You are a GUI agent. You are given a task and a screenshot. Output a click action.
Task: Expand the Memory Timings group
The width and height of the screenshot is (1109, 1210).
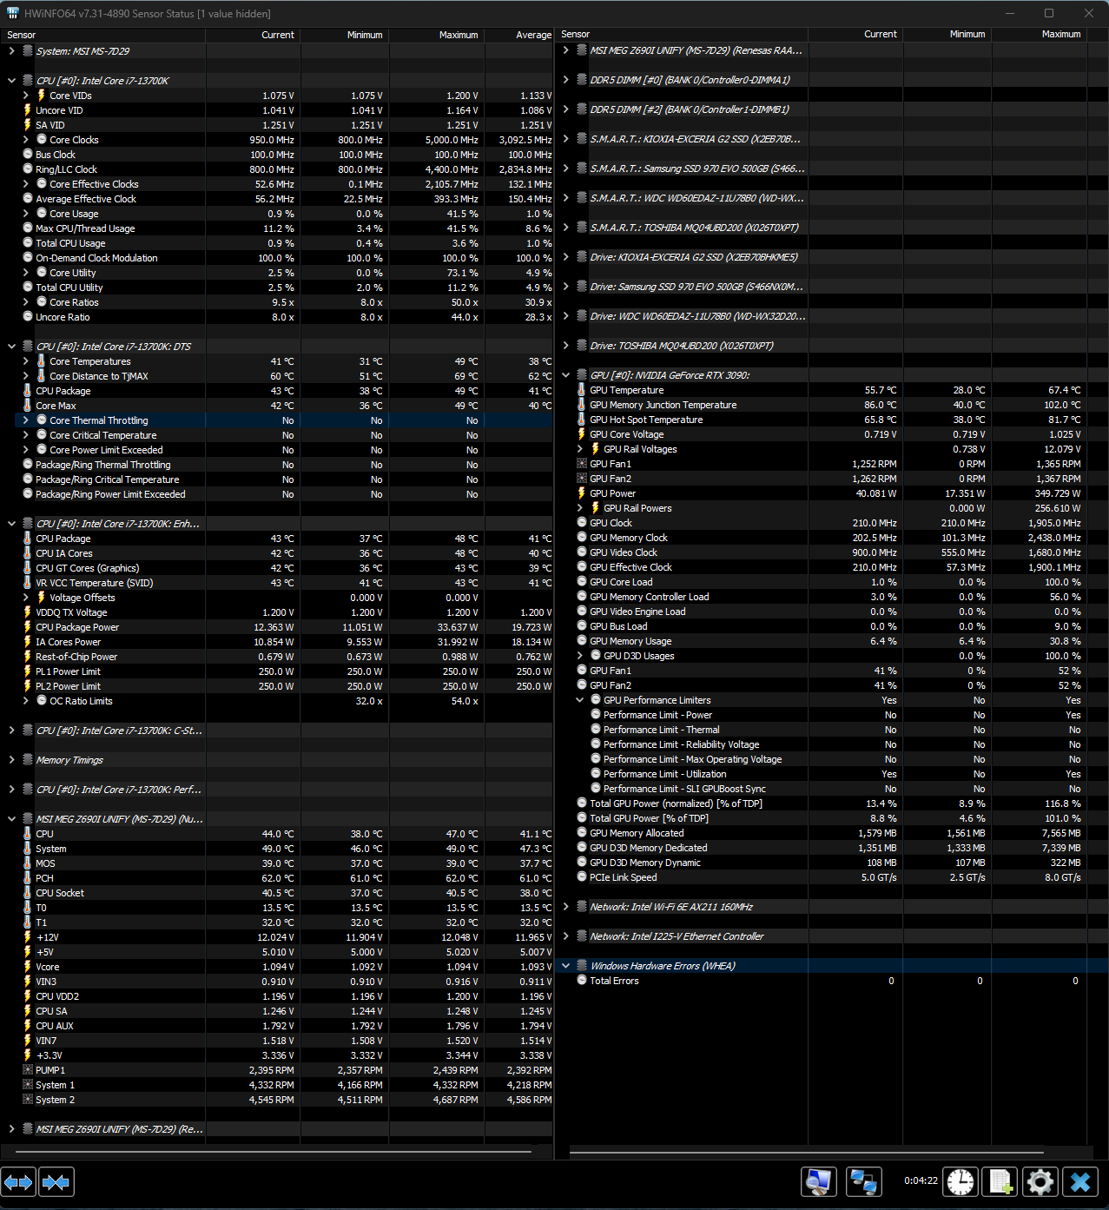pyautogui.click(x=11, y=760)
